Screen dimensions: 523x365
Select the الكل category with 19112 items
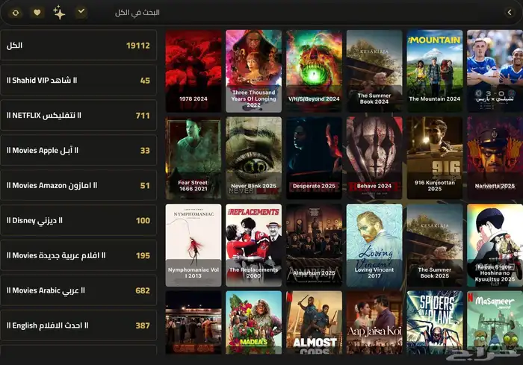(x=78, y=46)
